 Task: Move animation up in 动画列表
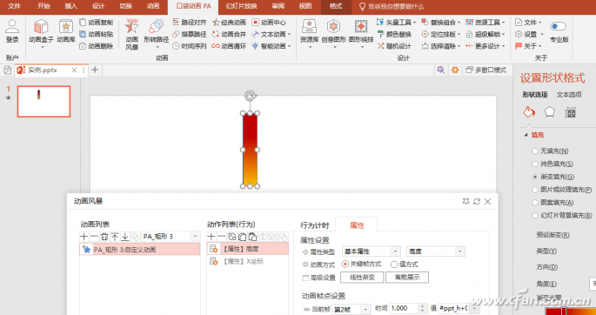click(x=115, y=237)
